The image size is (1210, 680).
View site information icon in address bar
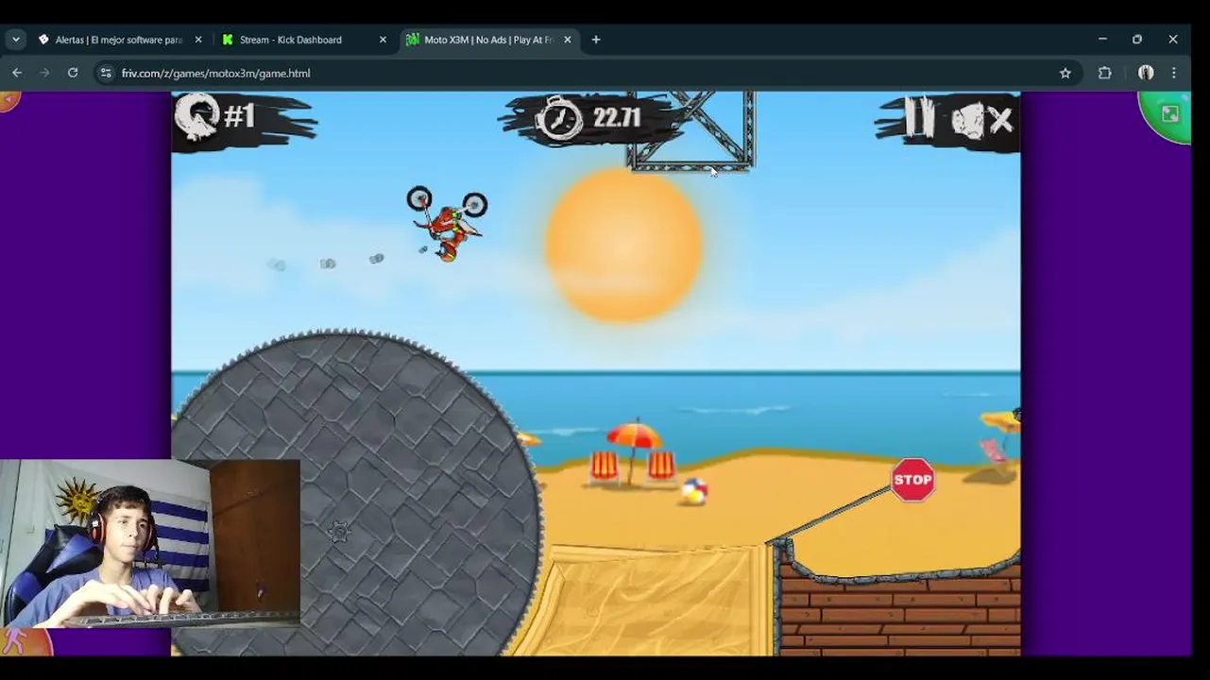[106, 73]
